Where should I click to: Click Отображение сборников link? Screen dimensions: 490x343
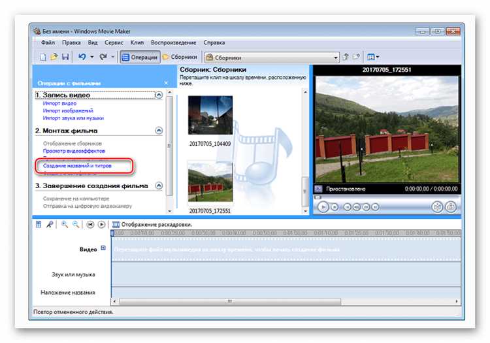pos(73,143)
